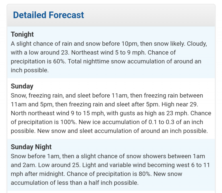
Task: Click the "0.1 to 0.3" ice accumulation text
Action: tap(160, 122)
